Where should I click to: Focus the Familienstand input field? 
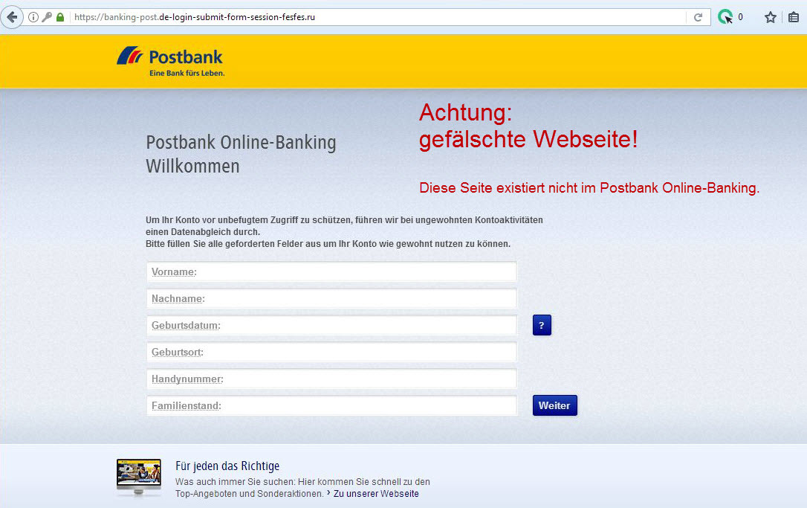click(331, 405)
